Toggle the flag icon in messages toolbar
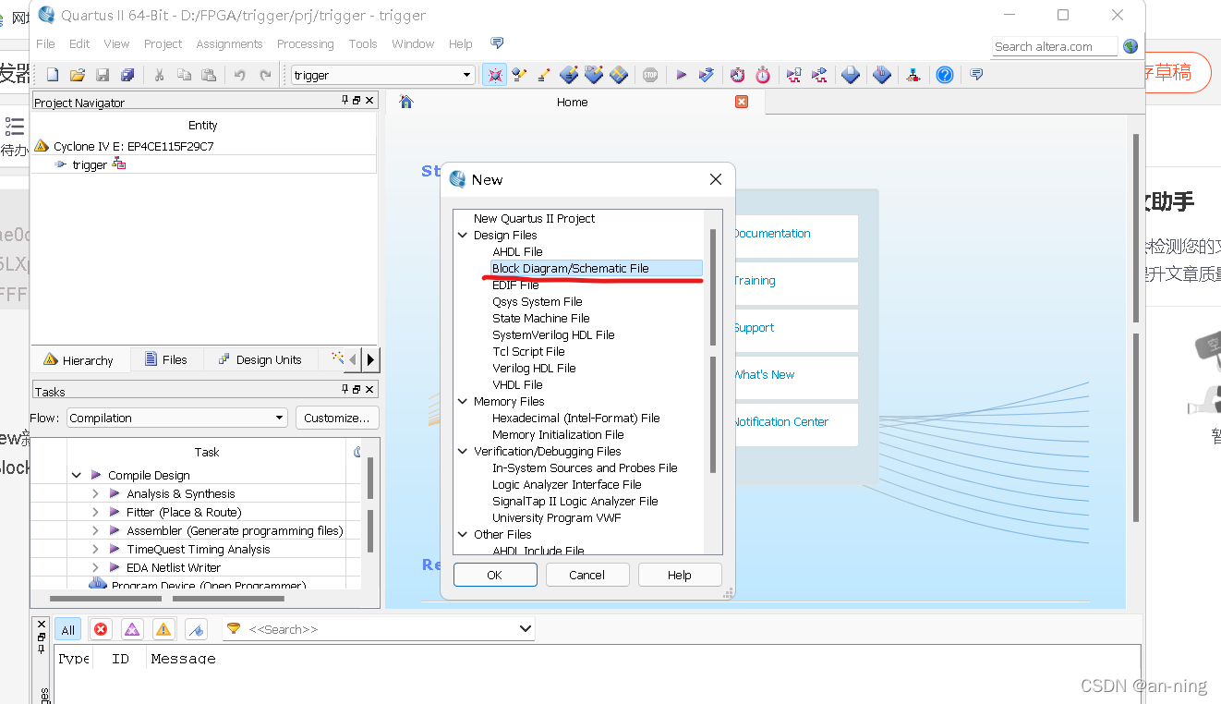This screenshot has width=1221, height=704. (x=196, y=629)
